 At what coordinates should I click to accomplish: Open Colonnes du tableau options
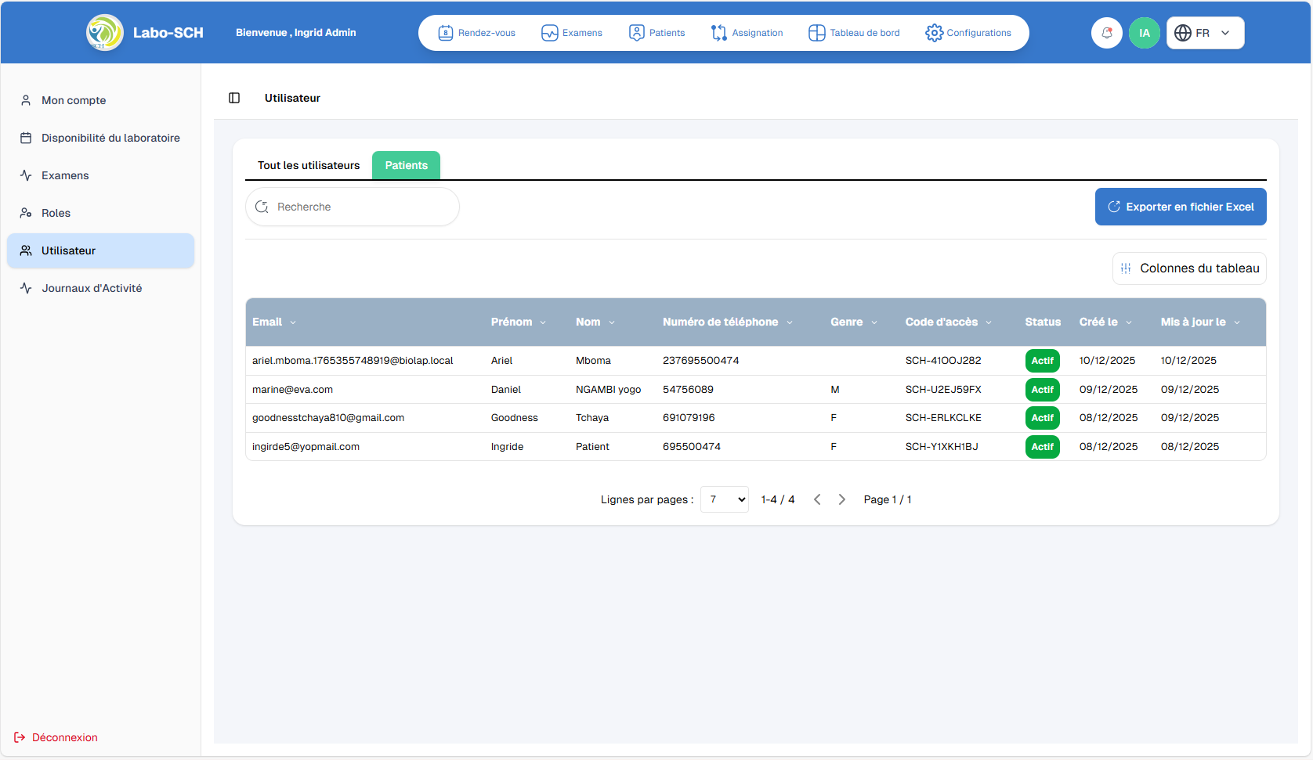(x=1189, y=268)
